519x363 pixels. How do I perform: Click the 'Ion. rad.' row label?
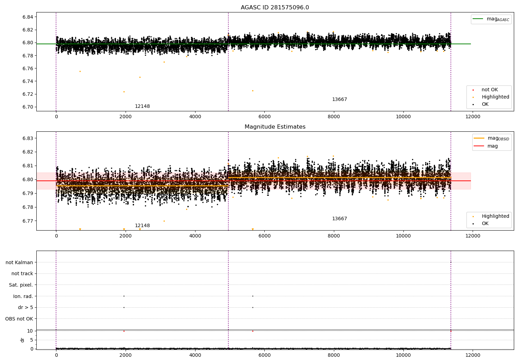point(23,297)
